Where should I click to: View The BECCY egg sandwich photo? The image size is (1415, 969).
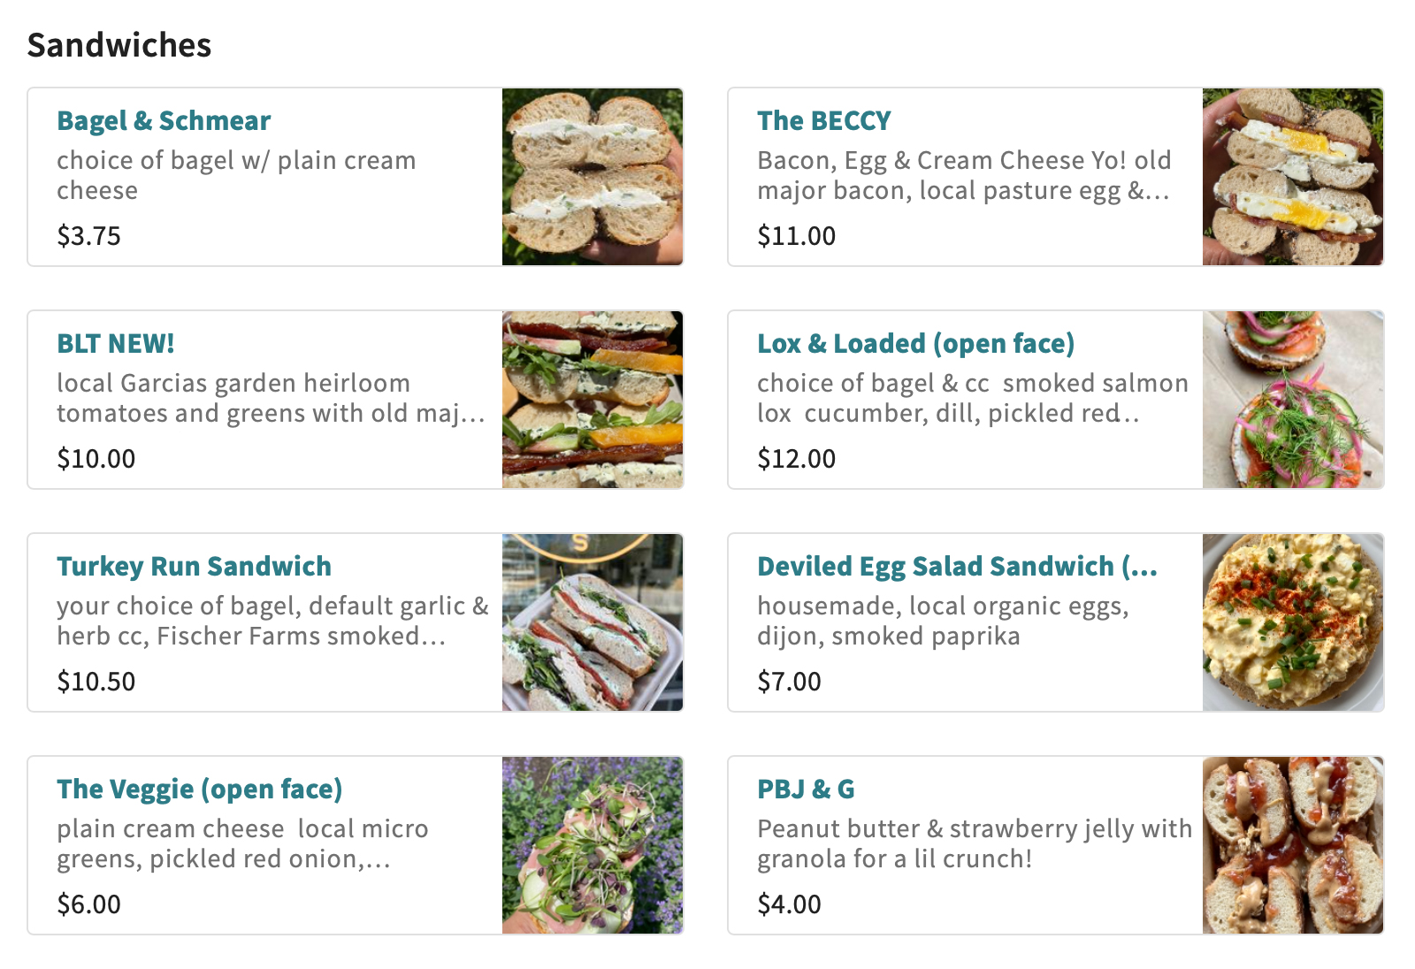click(x=1293, y=177)
